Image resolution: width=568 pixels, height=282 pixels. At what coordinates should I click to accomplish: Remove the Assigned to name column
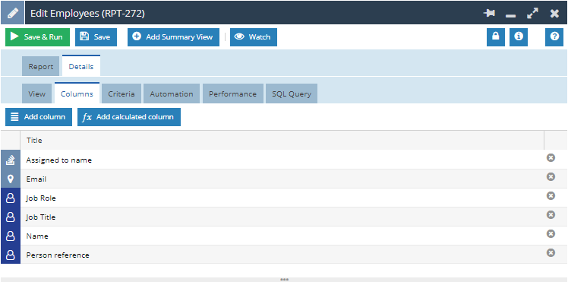click(551, 157)
